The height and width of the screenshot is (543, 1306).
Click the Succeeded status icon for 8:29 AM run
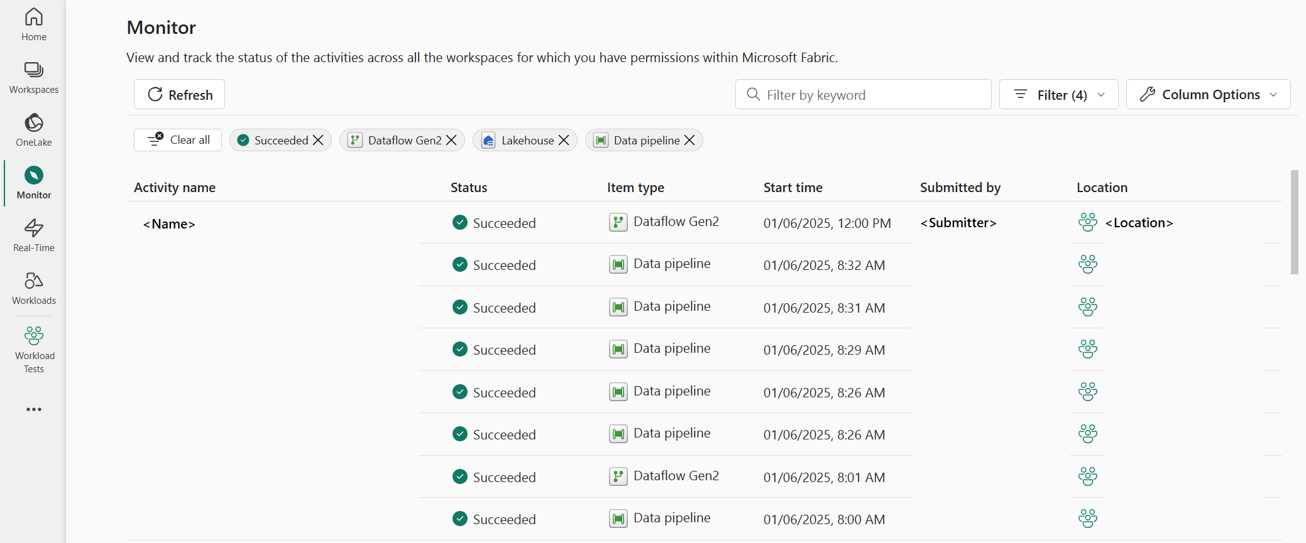pyautogui.click(x=460, y=349)
